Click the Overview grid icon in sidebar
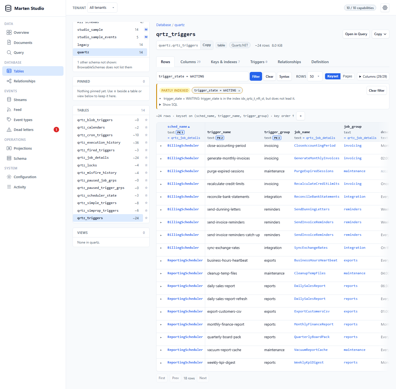Image resolution: width=396 pixels, height=389 pixels. point(9,32)
